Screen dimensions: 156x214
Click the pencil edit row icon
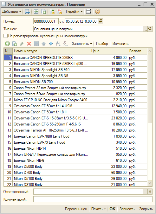[22, 44]
